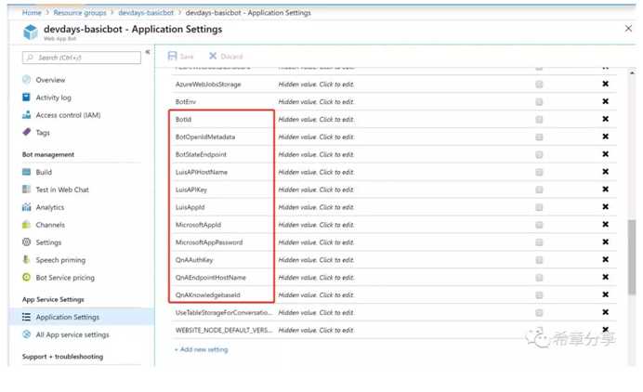Click the Discard X icon

pos(213,56)
